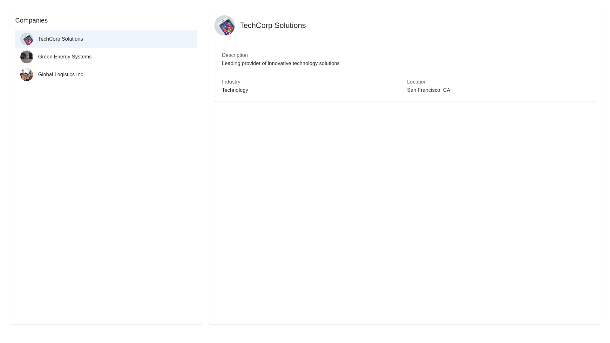Viewport: 610px width, 343px height.
Task: Click the Global Logistics Inc list avatar
Action: point(27,75)
